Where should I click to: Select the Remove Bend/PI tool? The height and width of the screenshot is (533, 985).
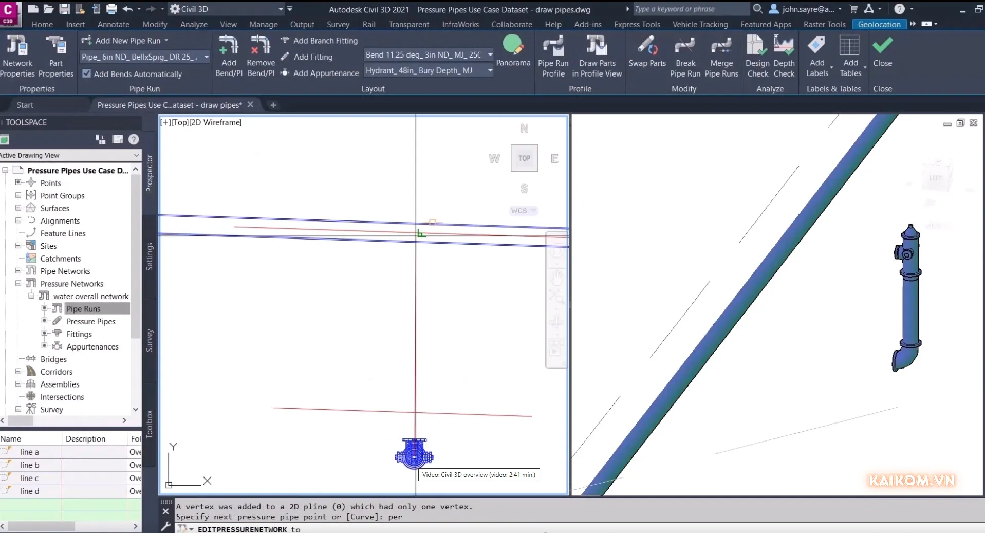(261, 55)
